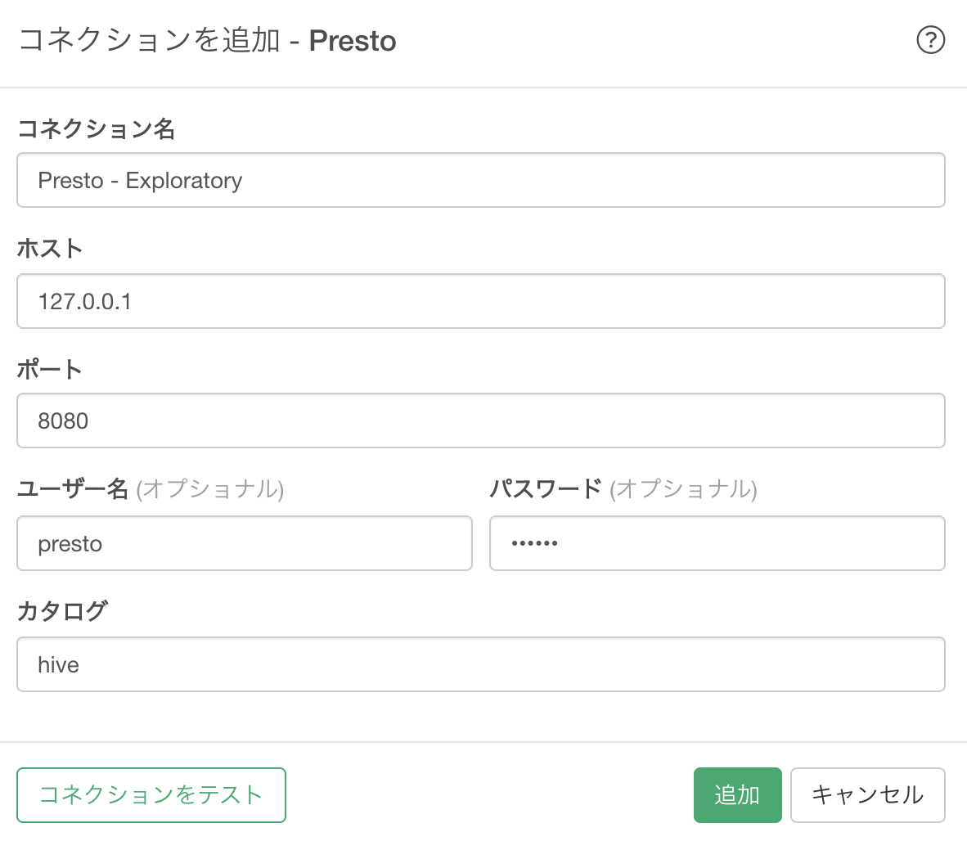Click the キャンセル button
Viewport: 967px width, 841px height.
click(x=868, y=794)
